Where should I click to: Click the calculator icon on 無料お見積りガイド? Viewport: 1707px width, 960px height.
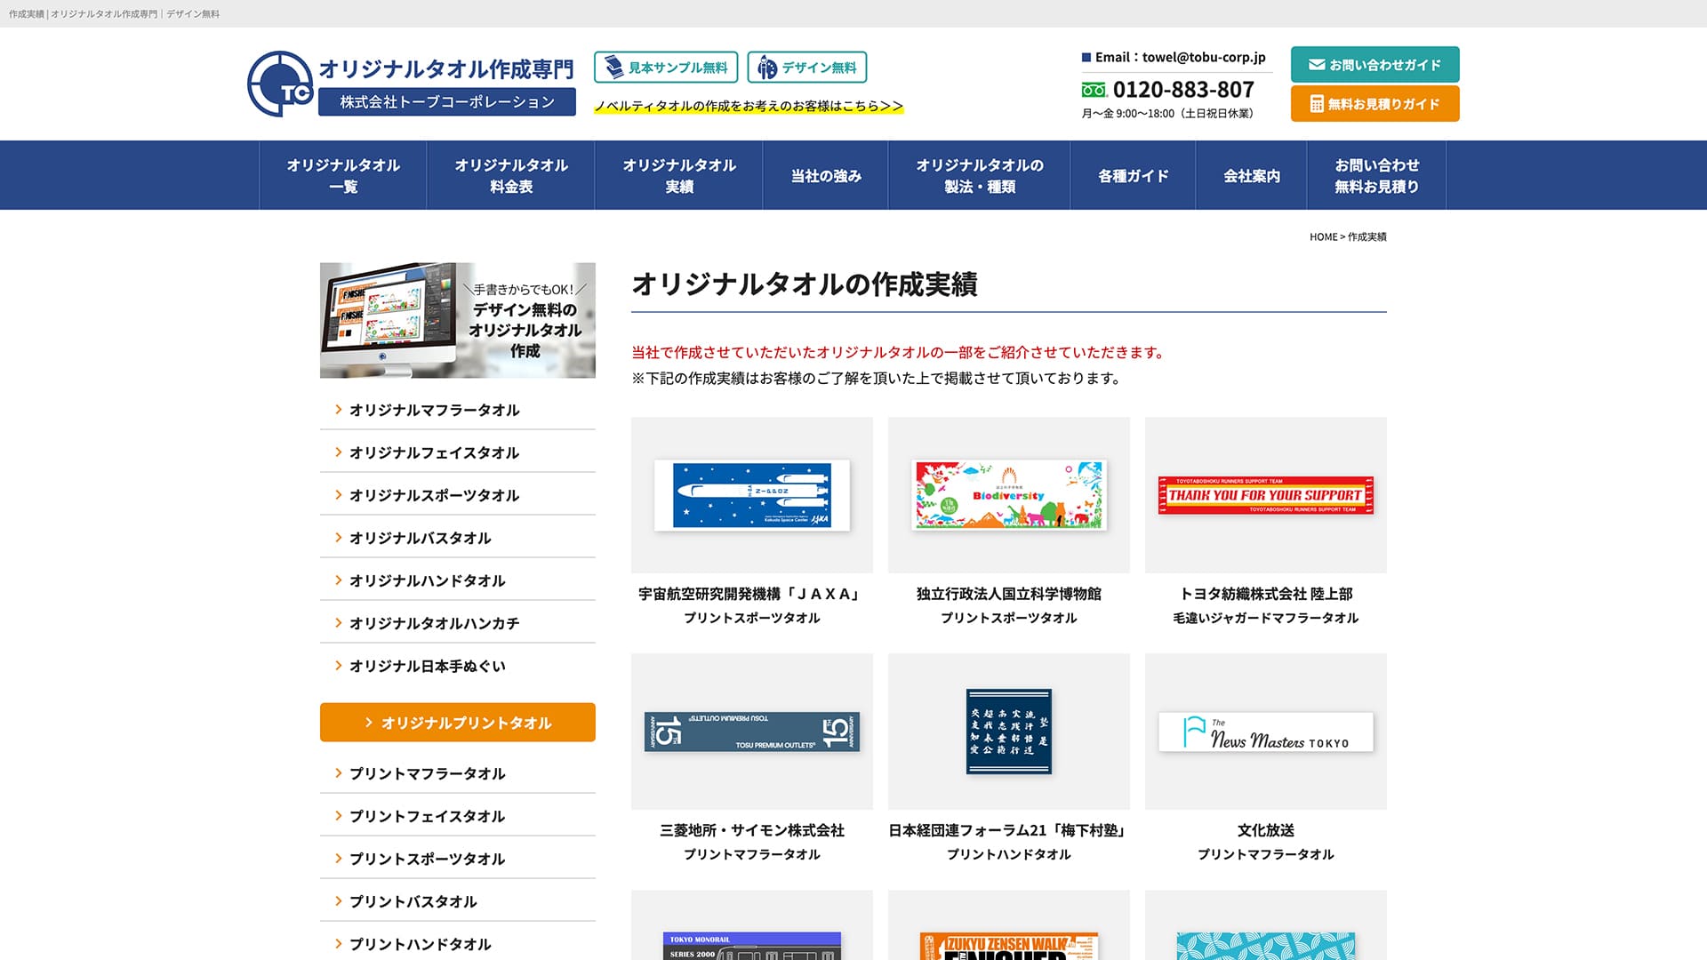[1317, 104]
